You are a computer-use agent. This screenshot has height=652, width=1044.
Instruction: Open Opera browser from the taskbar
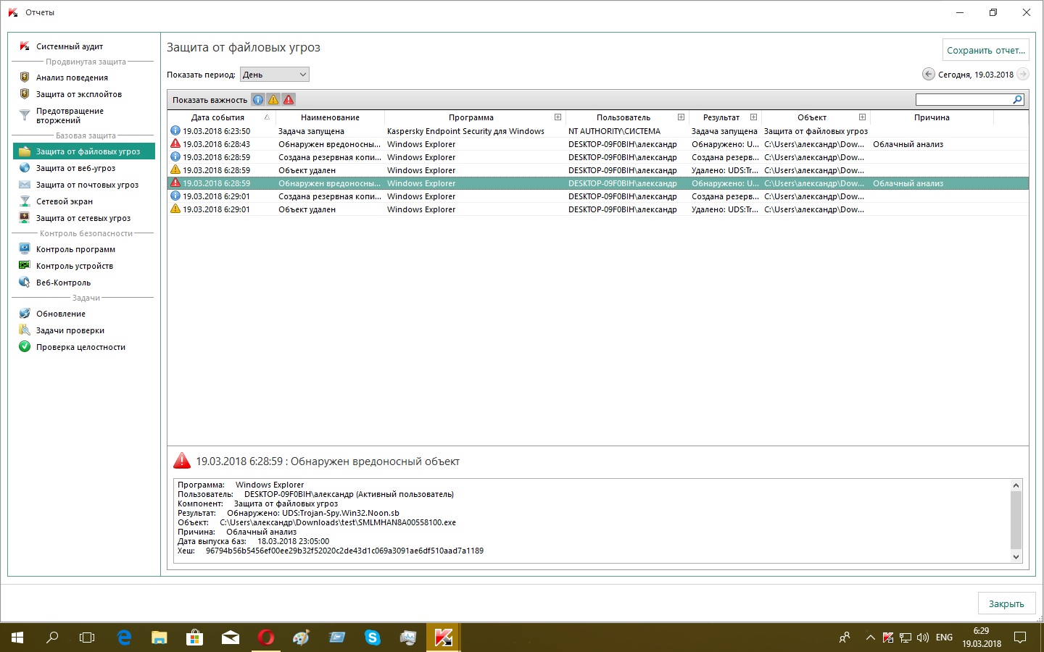click(266, 638)
